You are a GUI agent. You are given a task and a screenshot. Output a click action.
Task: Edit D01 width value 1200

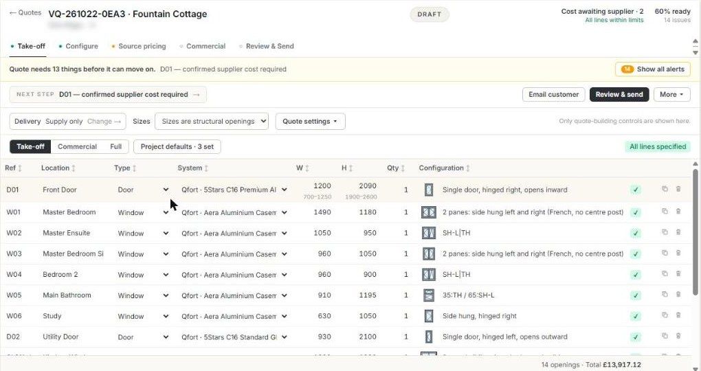point(322,185)
